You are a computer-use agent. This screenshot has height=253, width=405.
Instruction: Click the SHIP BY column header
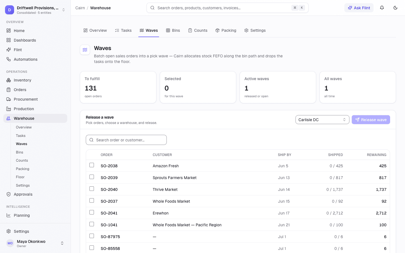pos(285,155)
